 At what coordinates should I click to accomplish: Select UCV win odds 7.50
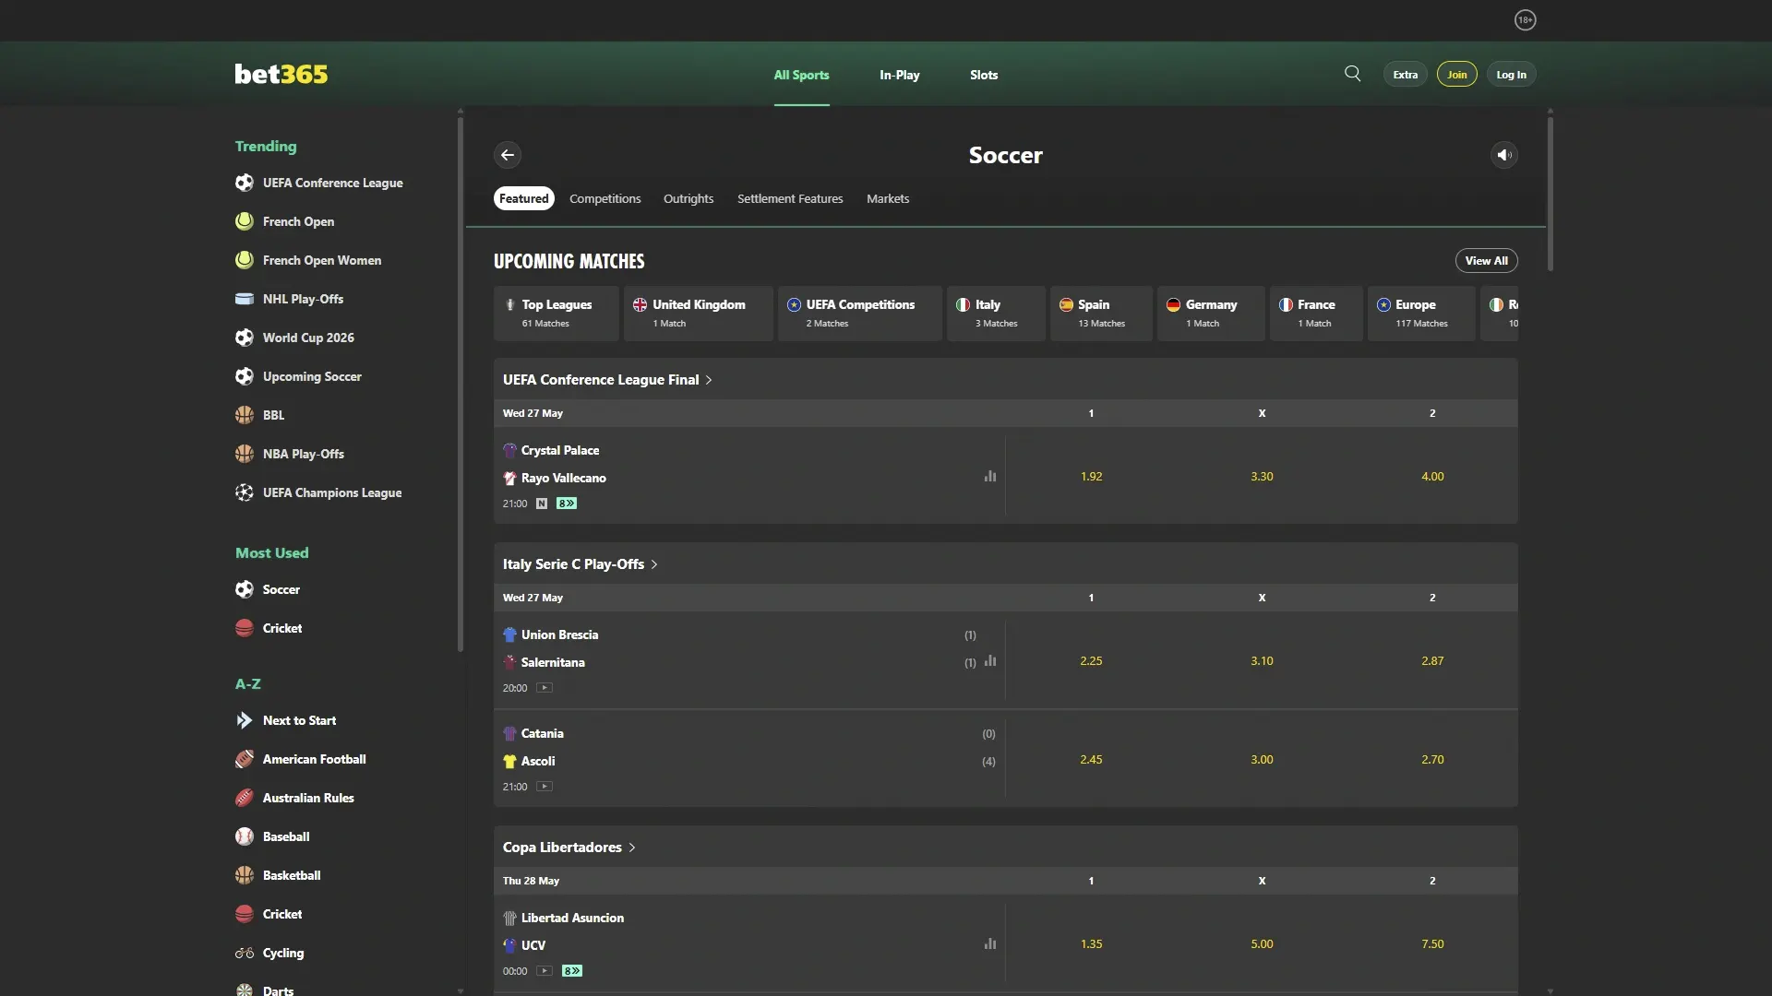click(1432, 944)
